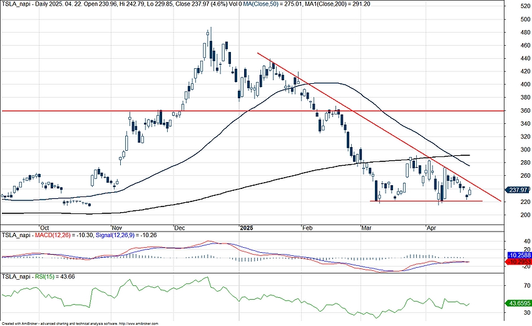Image resolution: width=532 pixels, height=326 pixels.
Task: Click the 420 price axis label
Action: [525, 71]
